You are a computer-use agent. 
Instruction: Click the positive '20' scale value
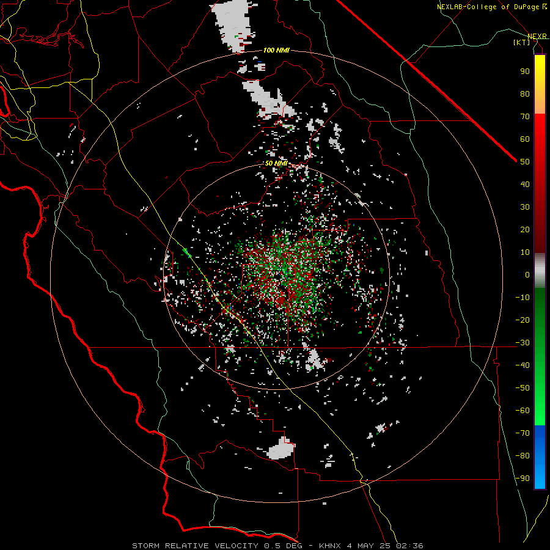coord(525,229)
